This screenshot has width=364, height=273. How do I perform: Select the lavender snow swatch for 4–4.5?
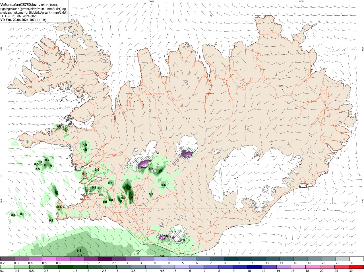click(161, 259)
